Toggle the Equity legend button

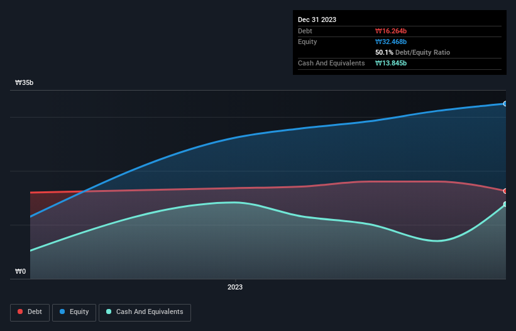74,312
